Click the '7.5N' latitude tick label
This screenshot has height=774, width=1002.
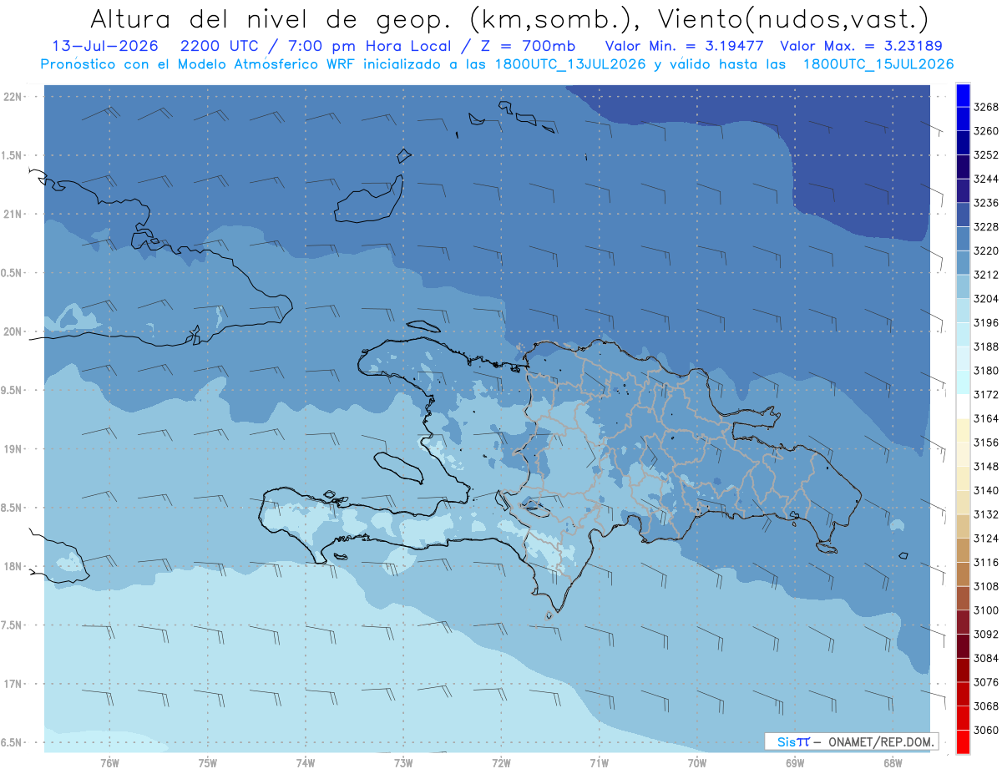pos(13,625)
